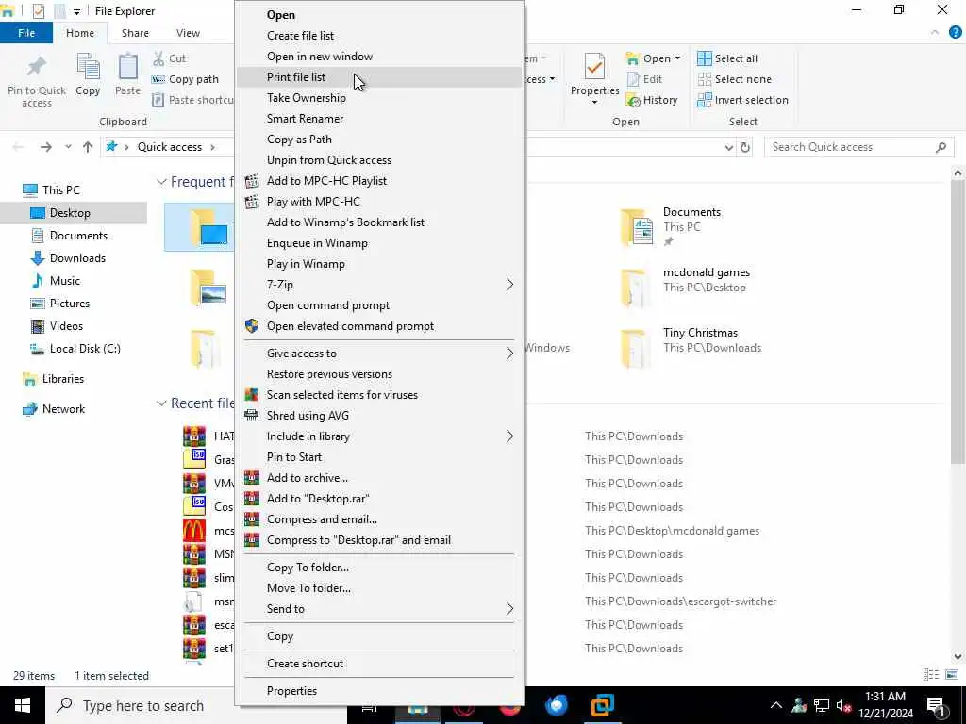Image resolution: width=966 pixels, height=724 pixels.
Task: Open the Thunderbird taskbar icon
Action: coord(556,705)
